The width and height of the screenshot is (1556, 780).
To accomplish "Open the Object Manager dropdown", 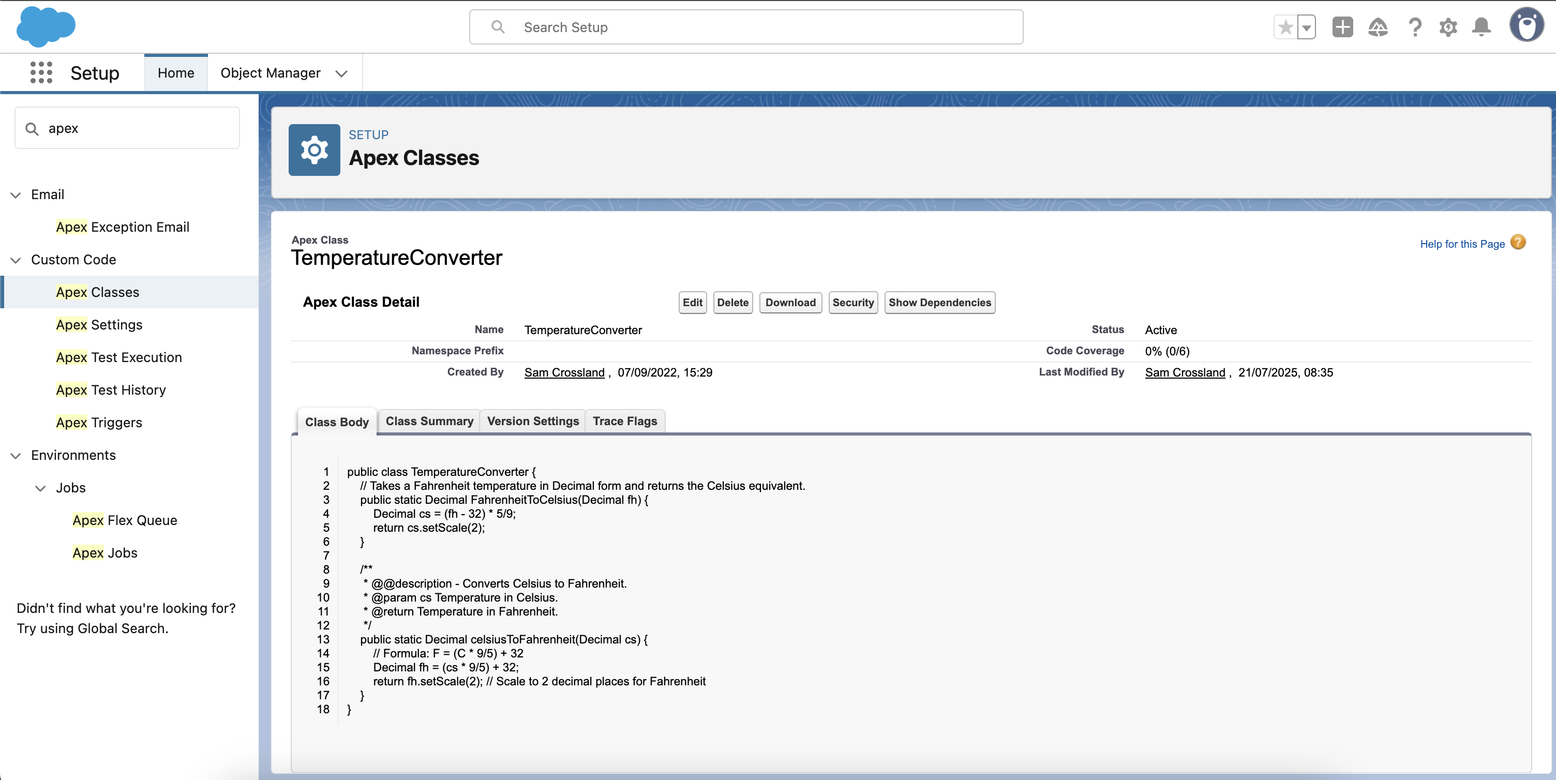I will point(341,73).
